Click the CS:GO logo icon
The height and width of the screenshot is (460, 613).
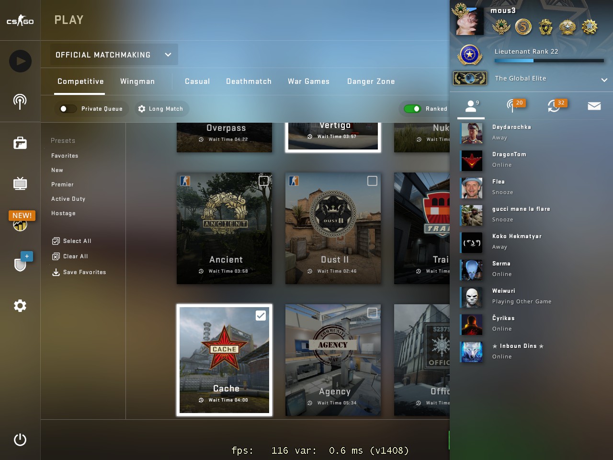point(20,21)
